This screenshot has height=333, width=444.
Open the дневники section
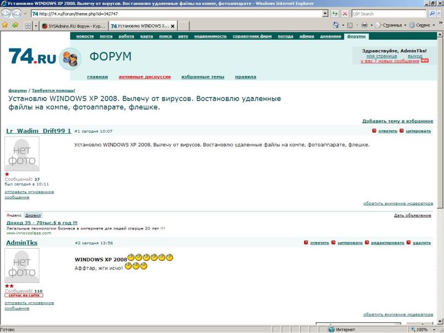pos(331,36)
